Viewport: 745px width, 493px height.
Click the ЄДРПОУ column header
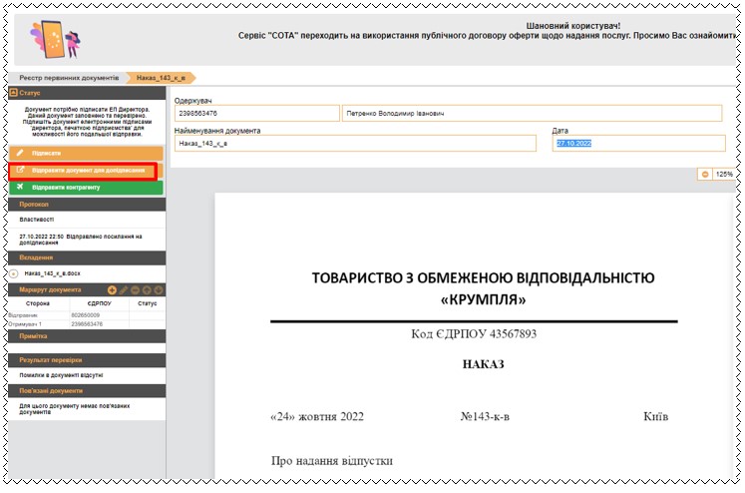[x=100, y=303]
